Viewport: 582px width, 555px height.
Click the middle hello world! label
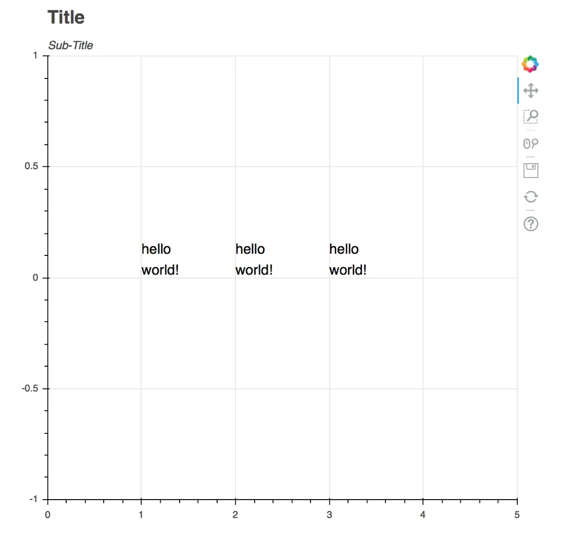click(254, 259)
